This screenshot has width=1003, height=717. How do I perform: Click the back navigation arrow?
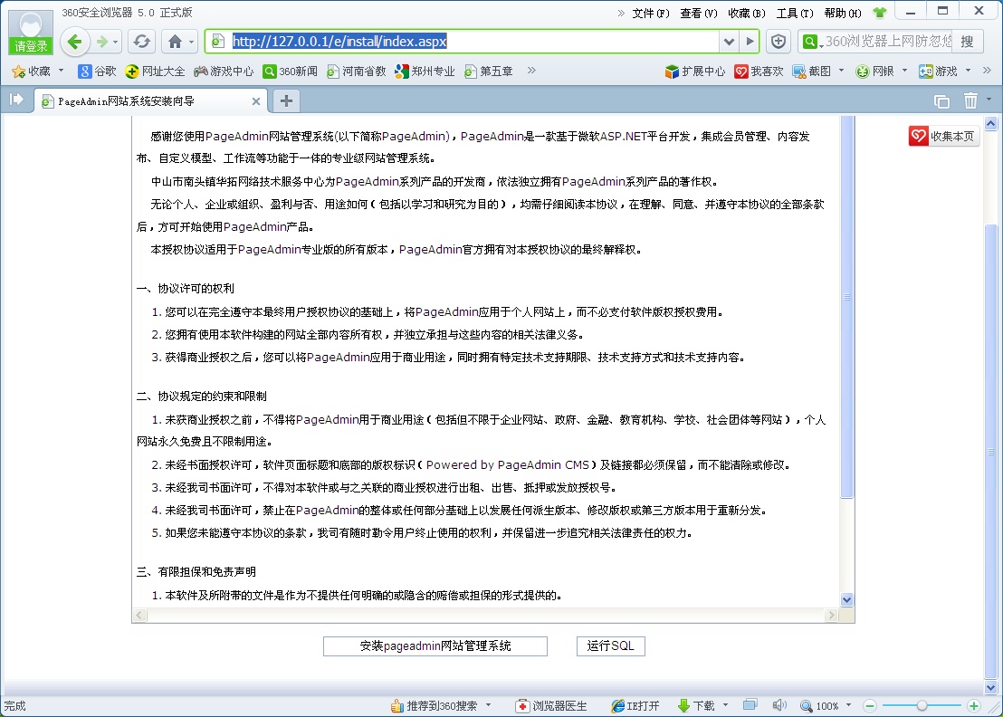75,43
